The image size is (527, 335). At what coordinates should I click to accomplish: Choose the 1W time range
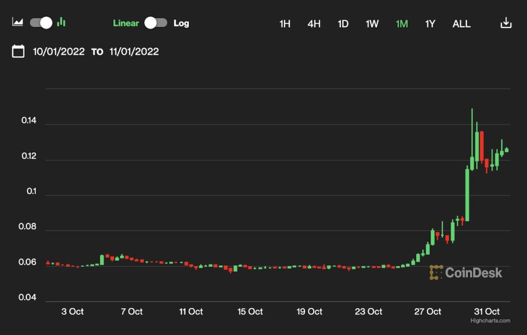(x=372, y=24)
